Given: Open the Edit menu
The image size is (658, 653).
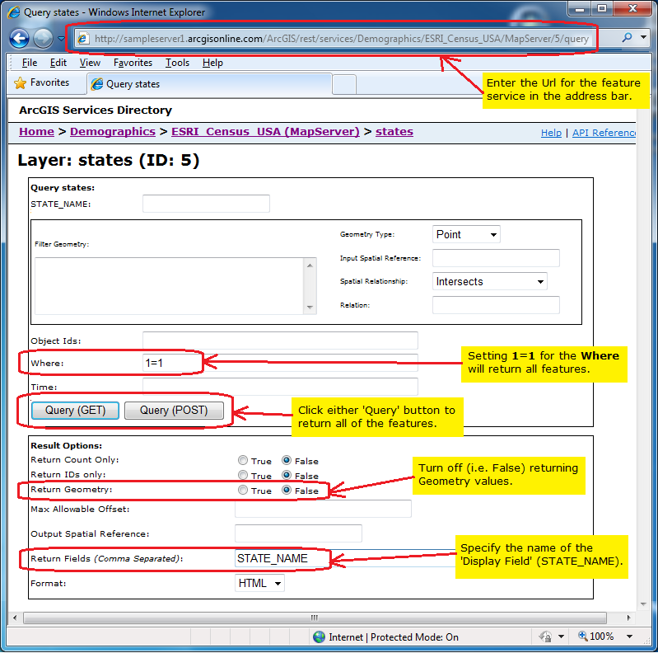Looking at the screenshot, I should tap(58, 63).
